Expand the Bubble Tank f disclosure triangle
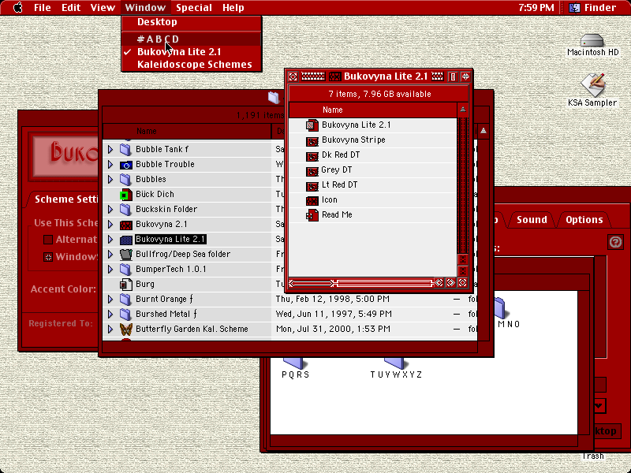 [110, 149]
